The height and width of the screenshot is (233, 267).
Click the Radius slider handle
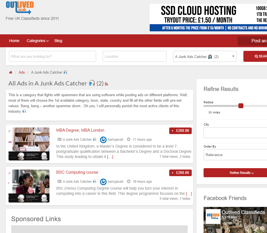point(241,106)
